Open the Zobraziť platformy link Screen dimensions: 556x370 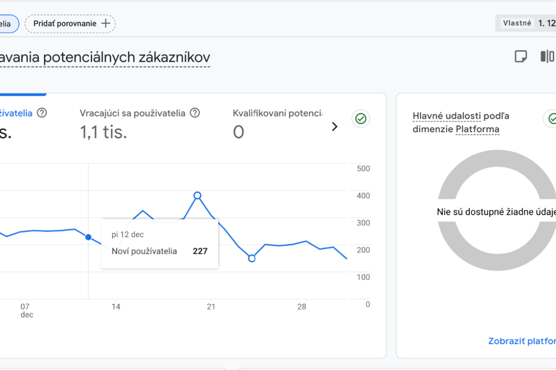point(522,341)
